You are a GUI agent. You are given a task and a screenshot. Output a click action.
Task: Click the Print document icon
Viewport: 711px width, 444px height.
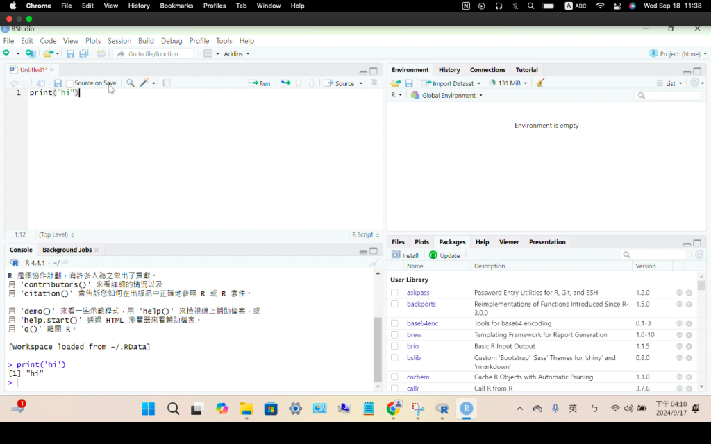coord(101,53)
